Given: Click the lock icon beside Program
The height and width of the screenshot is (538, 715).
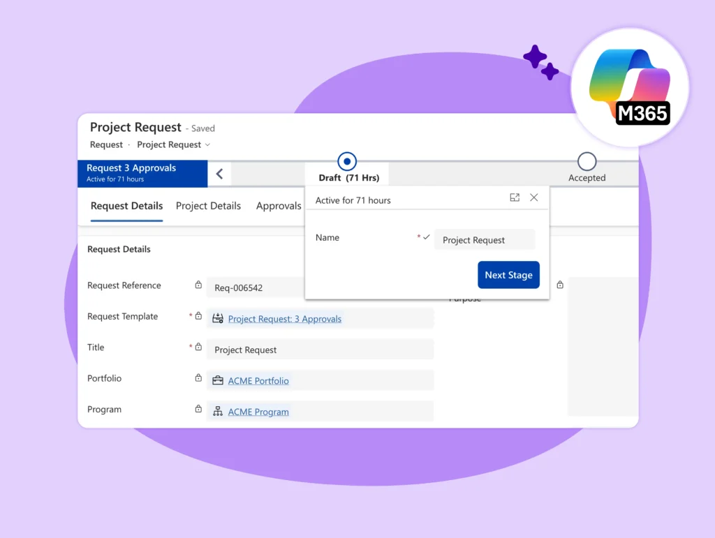Looking at the screenshot, I should pyautogui.click(x=198, y=409).
